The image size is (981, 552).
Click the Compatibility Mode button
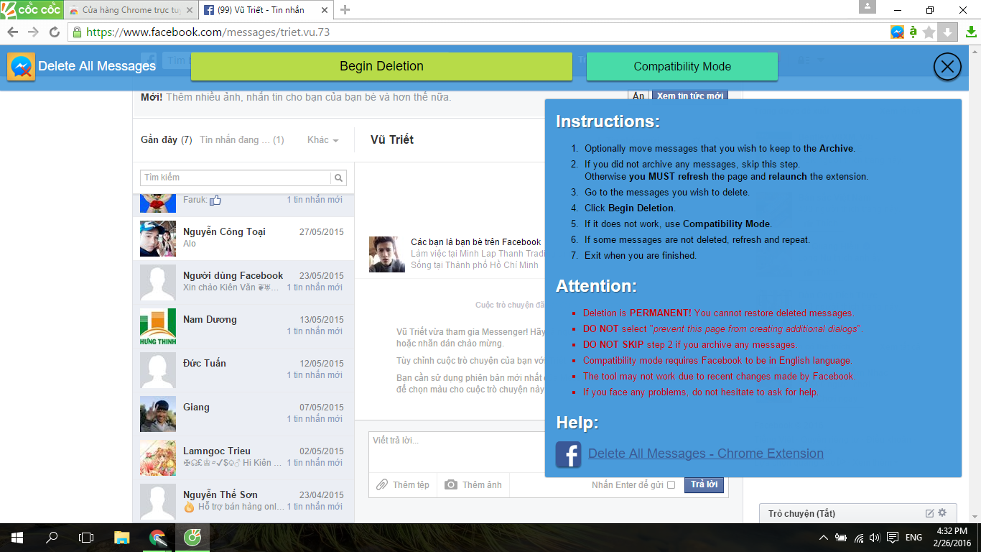coord(682,66)
